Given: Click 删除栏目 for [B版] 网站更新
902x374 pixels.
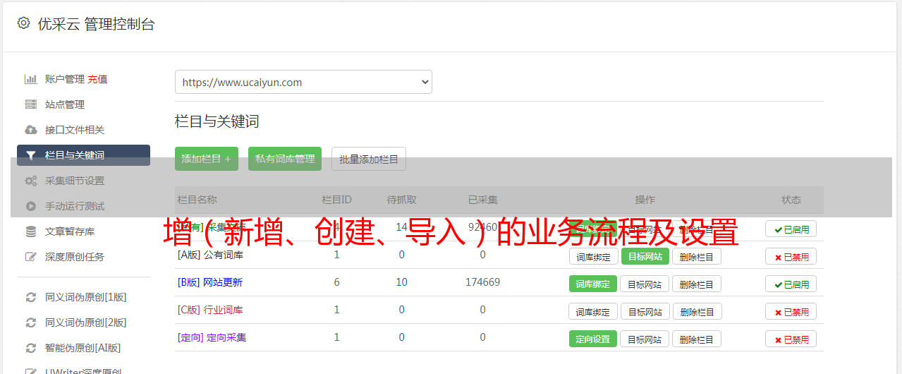Looking at the screenshot, I should coord(696,284).
